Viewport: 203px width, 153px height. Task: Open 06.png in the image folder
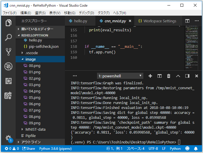pos(40,104)
